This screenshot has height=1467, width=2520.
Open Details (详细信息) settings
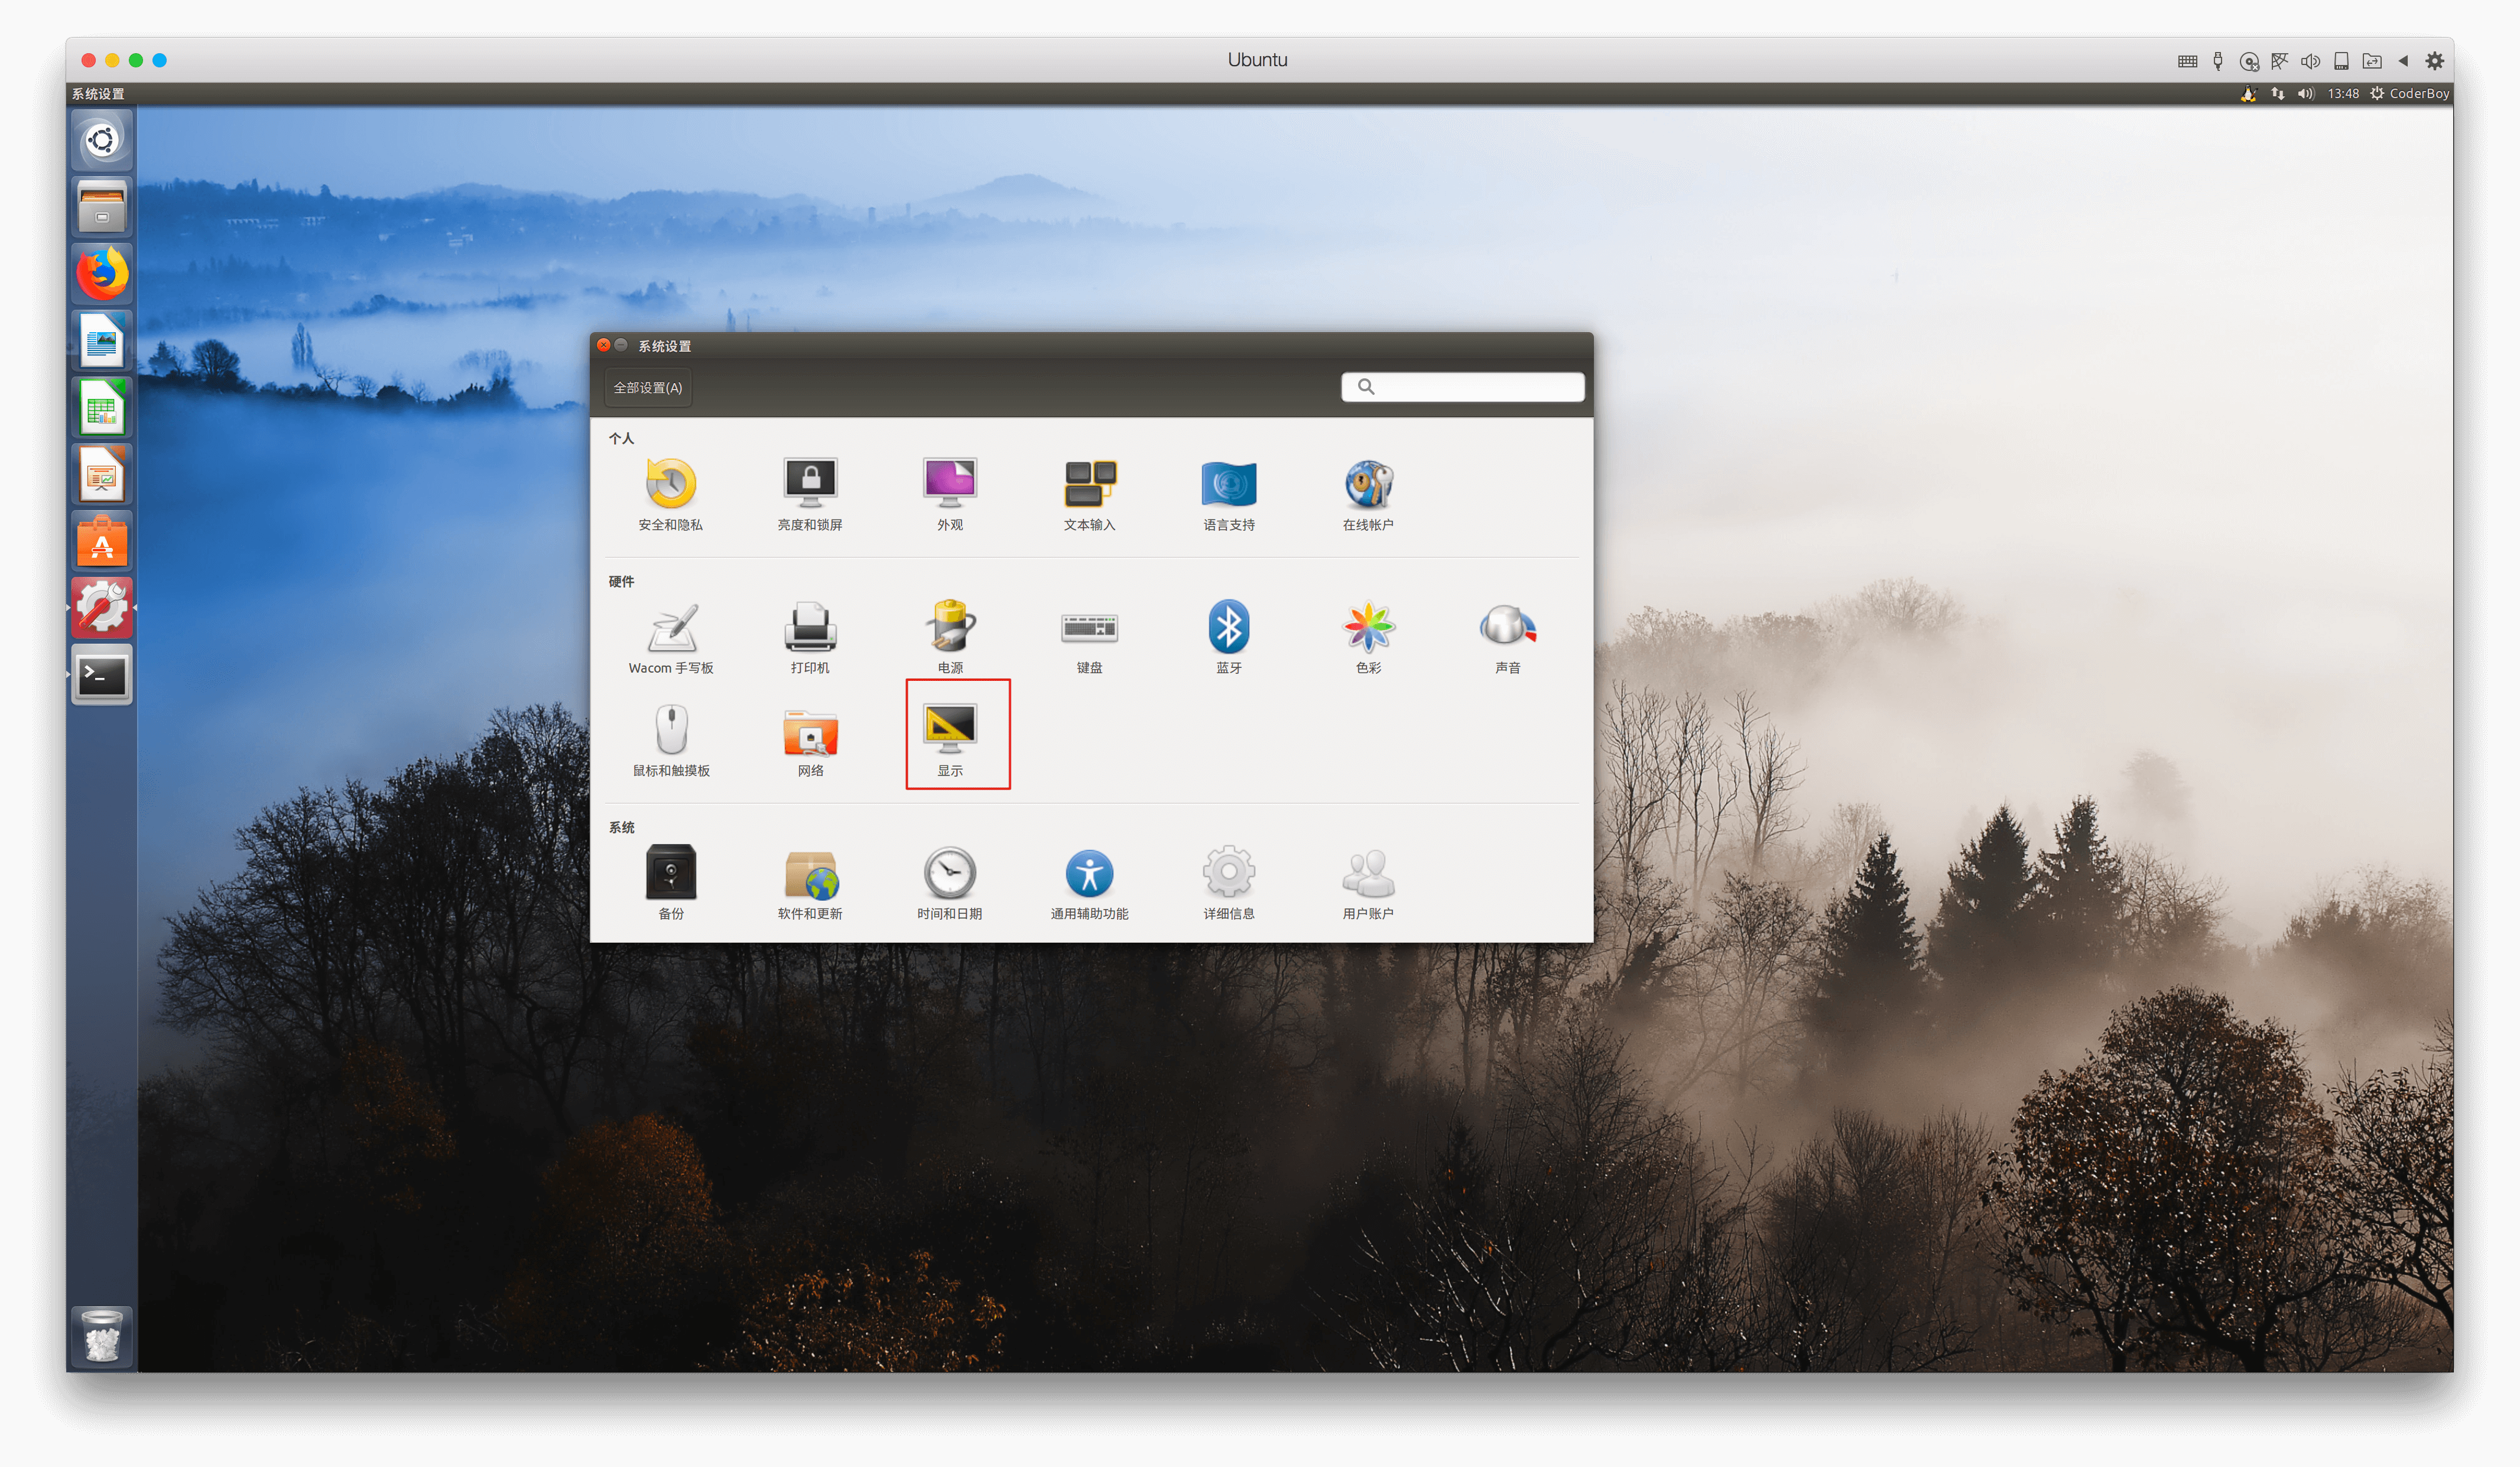pos(1228,883)
